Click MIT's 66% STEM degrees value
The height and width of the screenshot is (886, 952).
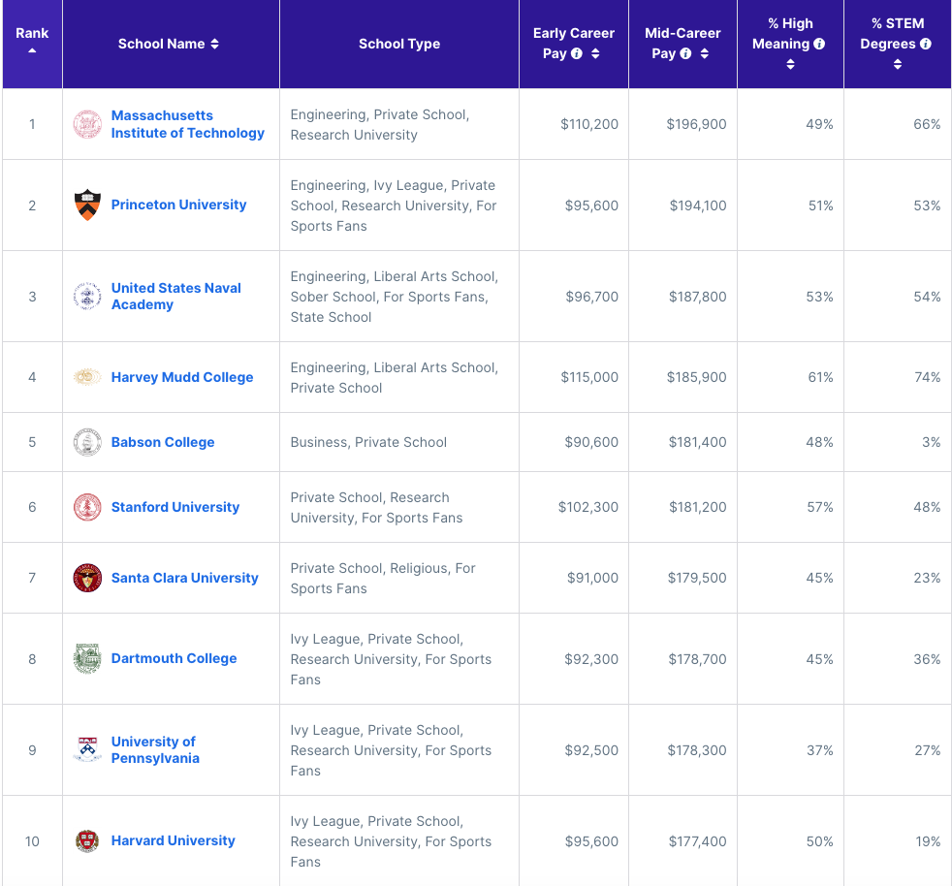(927, 124)
